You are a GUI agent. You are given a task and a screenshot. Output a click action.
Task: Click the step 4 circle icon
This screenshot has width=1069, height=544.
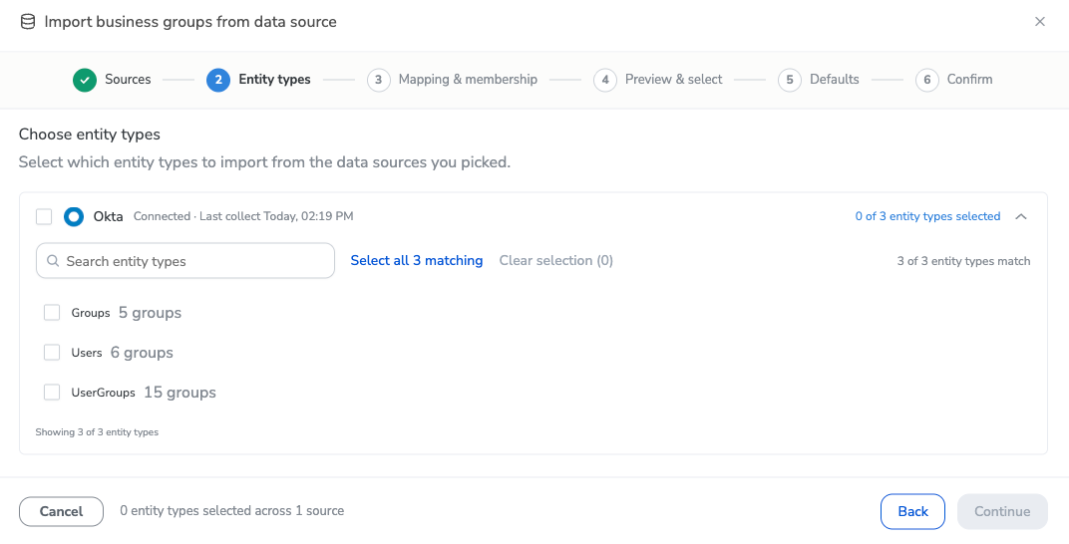click(x=604, y=80)
